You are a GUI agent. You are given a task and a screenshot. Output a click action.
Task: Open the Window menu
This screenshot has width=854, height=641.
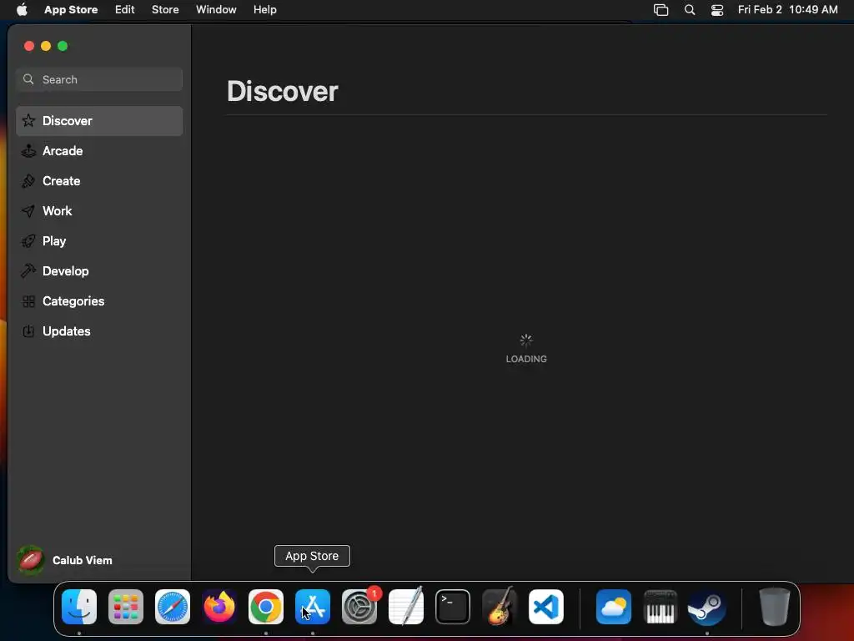(216, 10)
